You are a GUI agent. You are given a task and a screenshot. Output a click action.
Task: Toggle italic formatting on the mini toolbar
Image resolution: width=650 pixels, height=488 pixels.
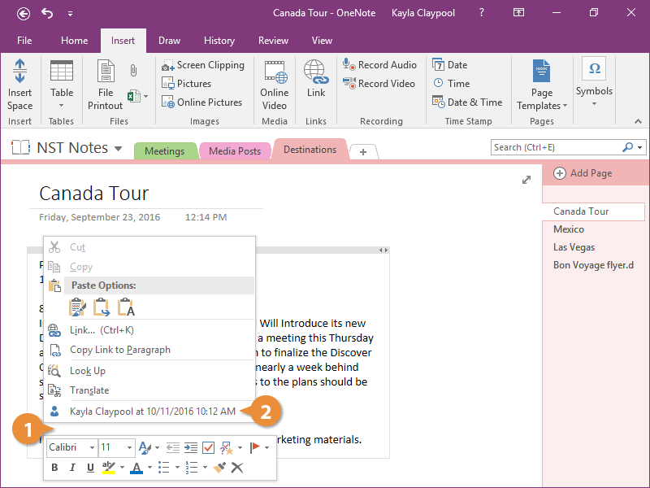click(x=72, y=468)
